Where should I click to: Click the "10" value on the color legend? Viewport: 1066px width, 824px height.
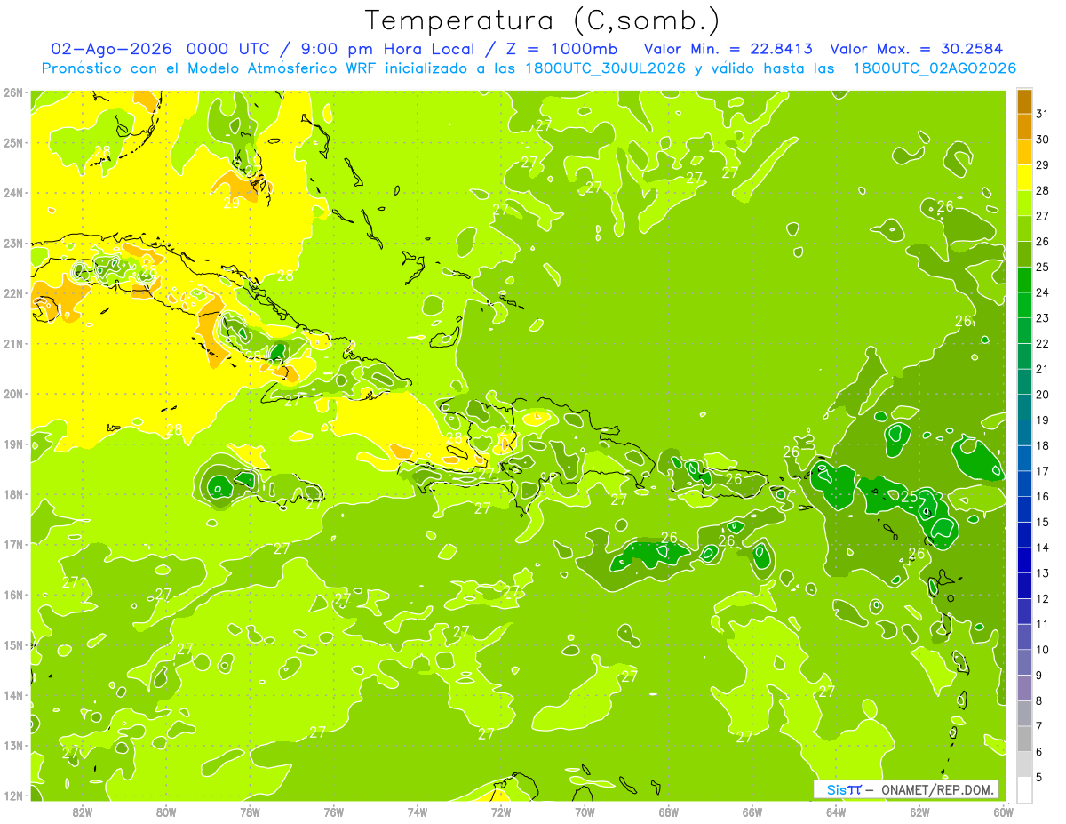tap(1043, 650)
